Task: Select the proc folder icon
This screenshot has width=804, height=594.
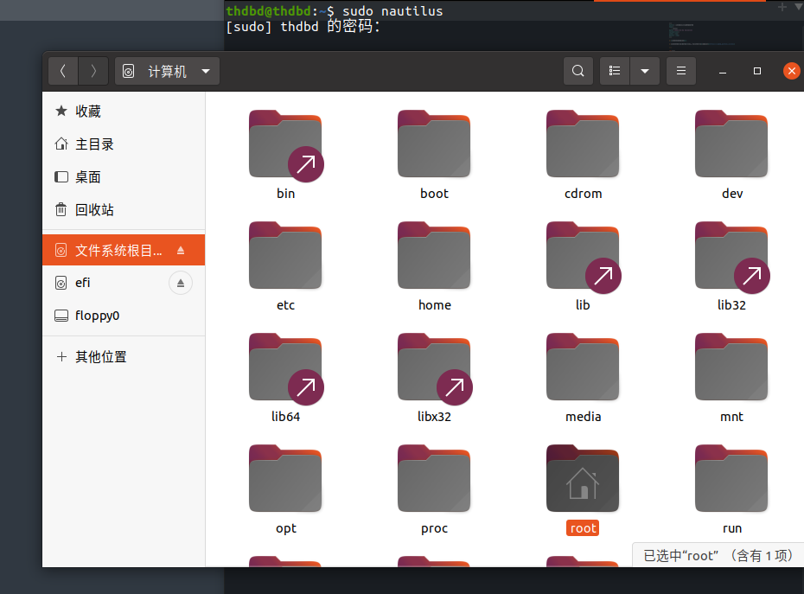Action: [x=434, y=479]
